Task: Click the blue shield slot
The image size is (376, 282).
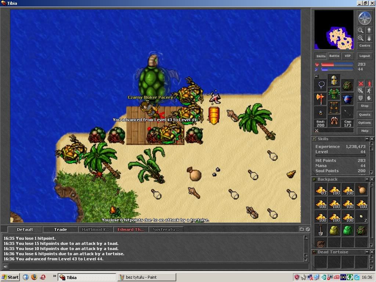Action: 347,98
